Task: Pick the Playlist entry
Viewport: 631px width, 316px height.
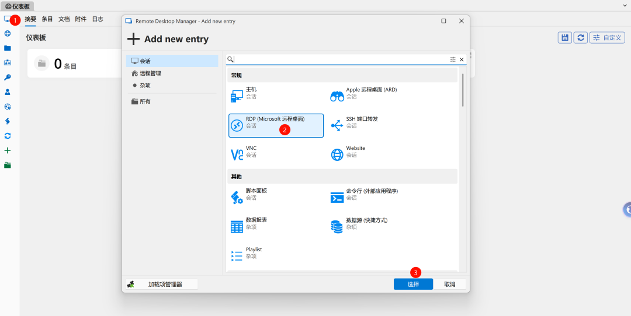Action: pyautogui.click(x=276, y=256)
